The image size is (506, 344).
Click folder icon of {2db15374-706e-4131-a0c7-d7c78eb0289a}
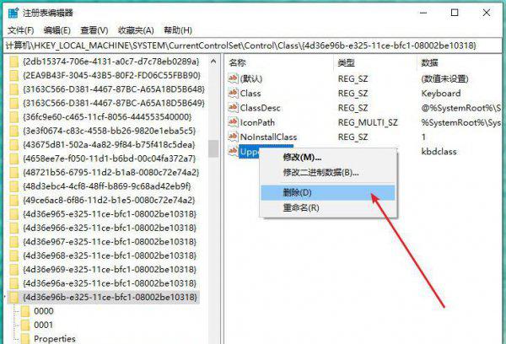(13, 62)
